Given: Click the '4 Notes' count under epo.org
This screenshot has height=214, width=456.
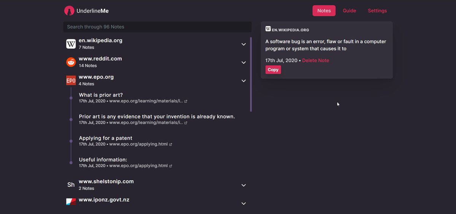Looking at the screenshot, I should pos(86,84).
